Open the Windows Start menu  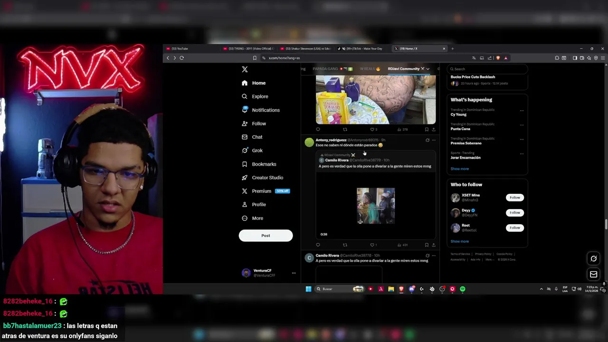point(308,289)
